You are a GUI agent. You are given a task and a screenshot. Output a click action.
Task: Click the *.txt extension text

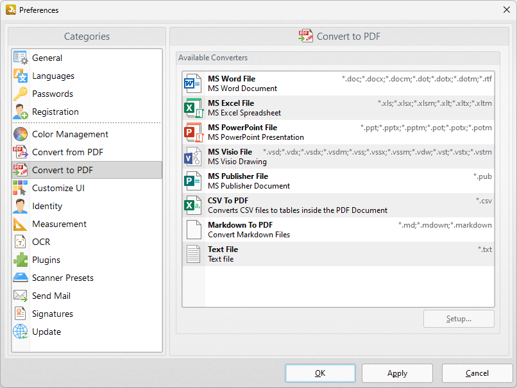pyautogui.click(x=485, y=249)
